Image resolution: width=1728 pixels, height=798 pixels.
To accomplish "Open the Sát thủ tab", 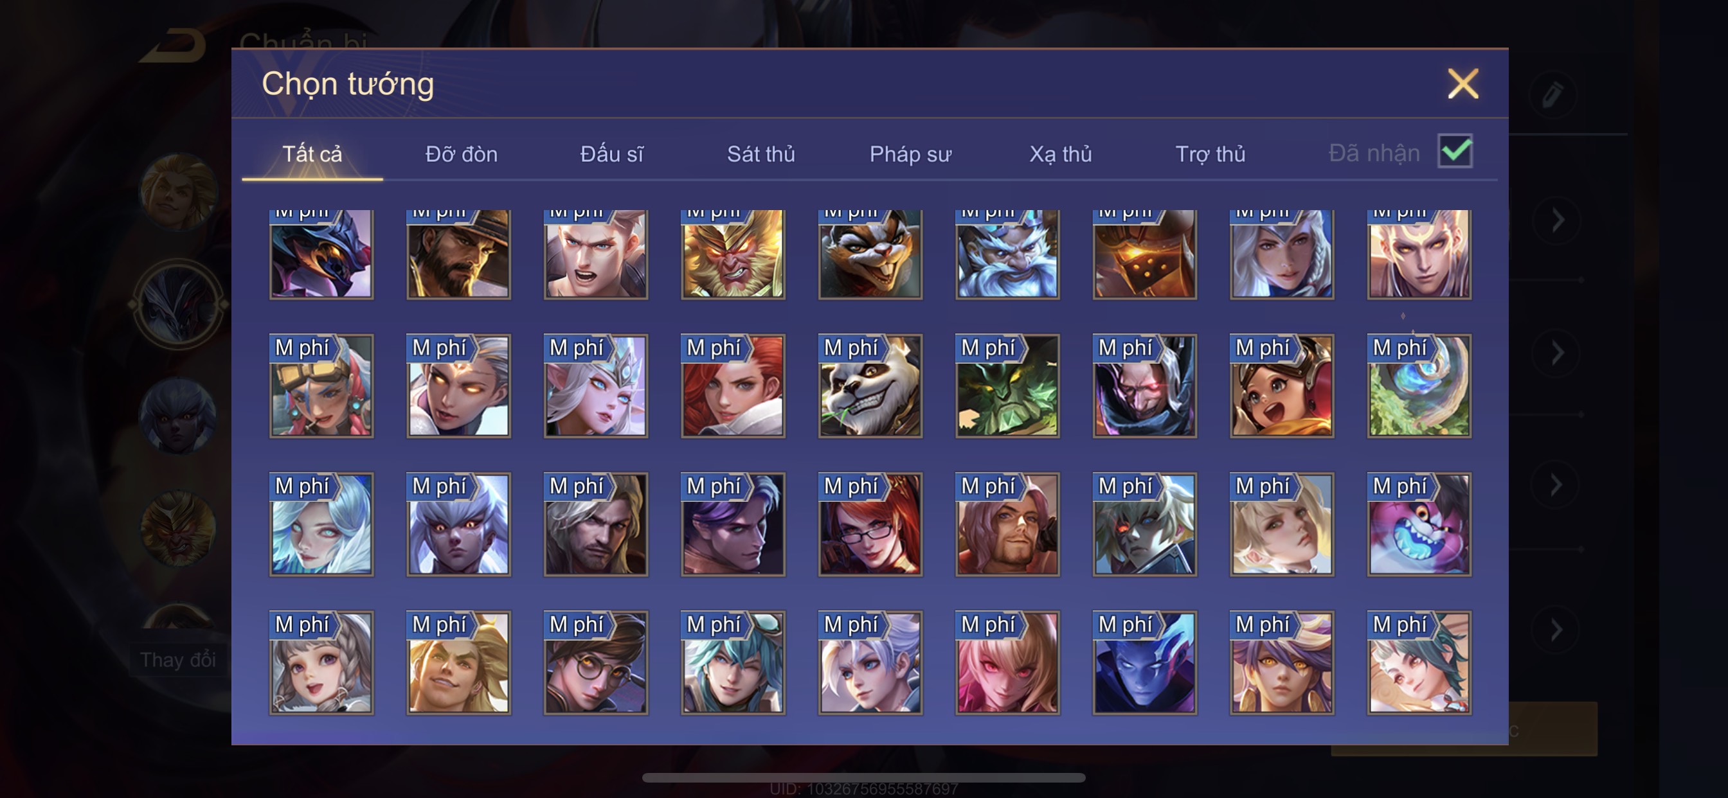I will (x=760, y=154).
